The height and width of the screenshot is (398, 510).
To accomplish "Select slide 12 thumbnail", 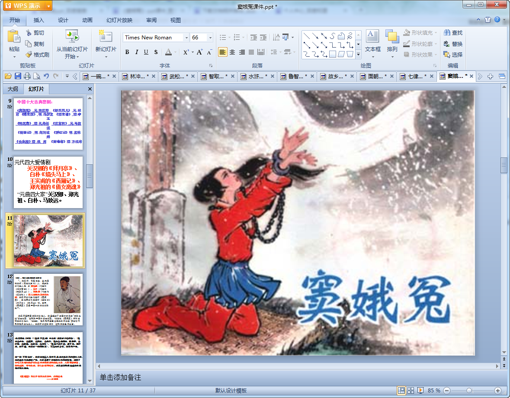I will click(48, 299).
